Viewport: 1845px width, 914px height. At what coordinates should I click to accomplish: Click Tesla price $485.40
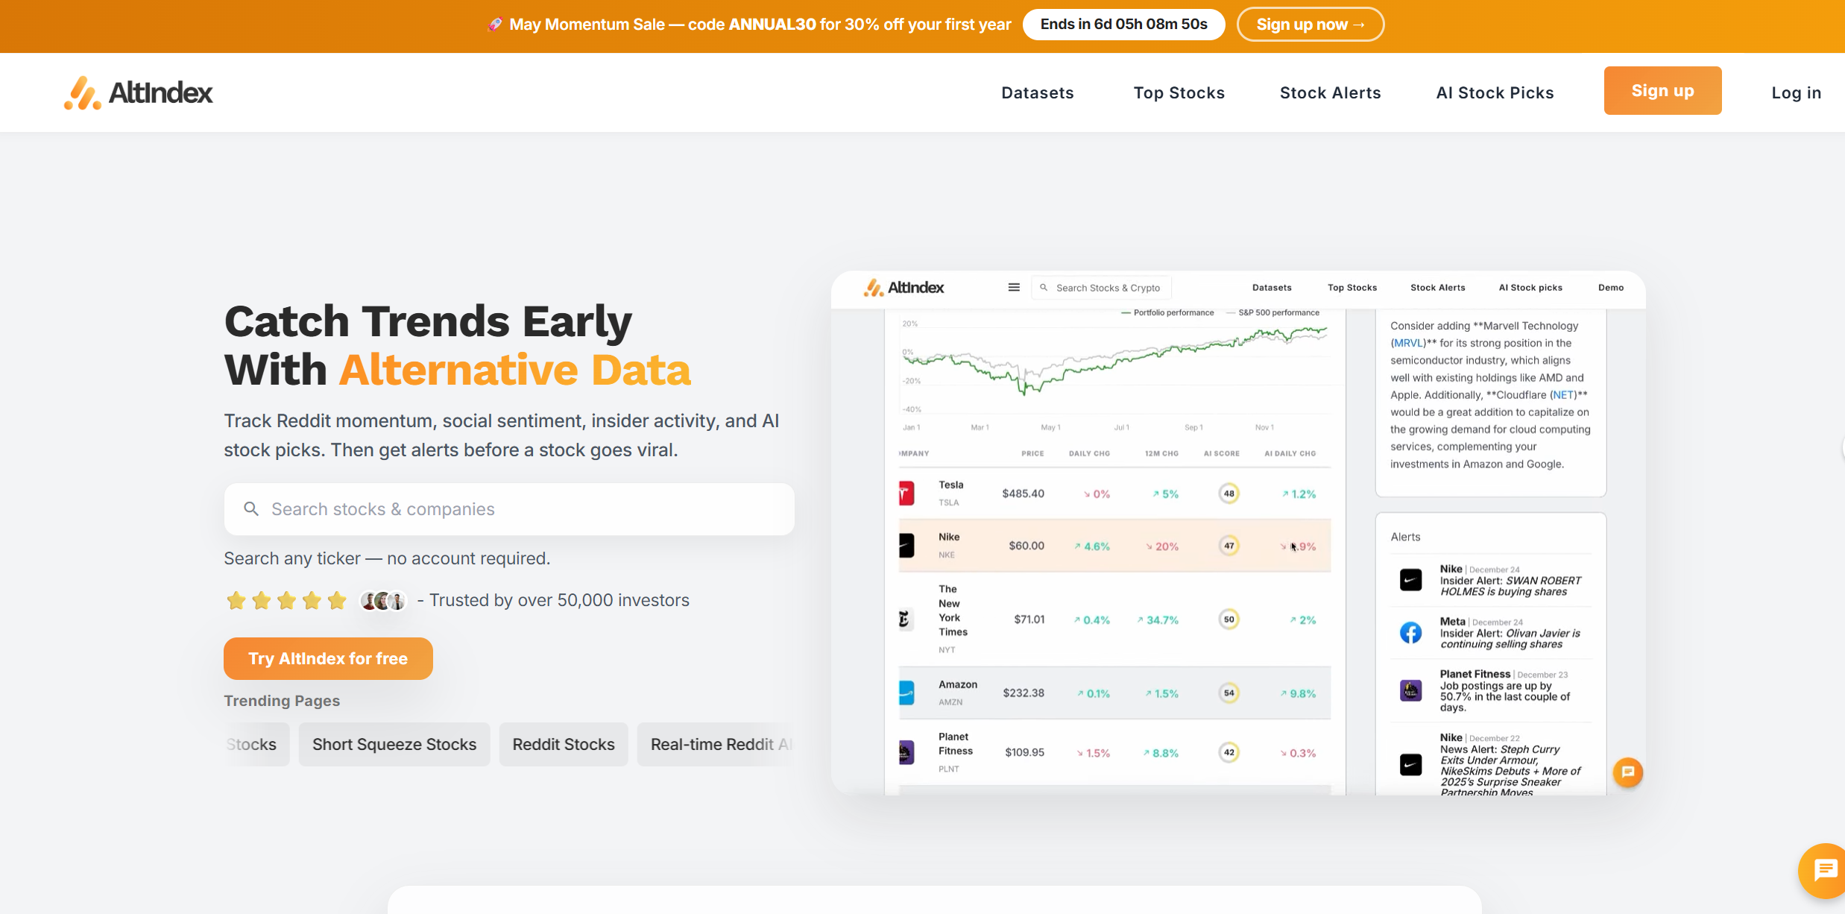pyautogui.click(x=1023, y=494)
